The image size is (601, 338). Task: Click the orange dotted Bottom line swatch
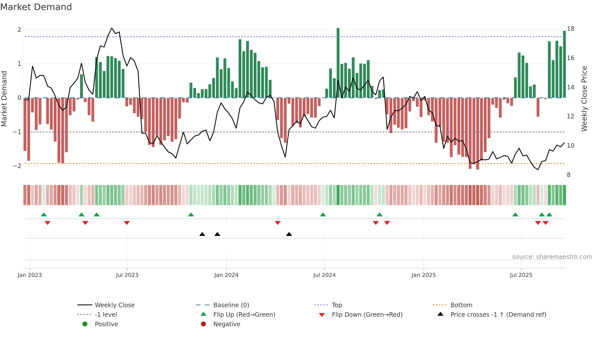(x=440, y=305)
